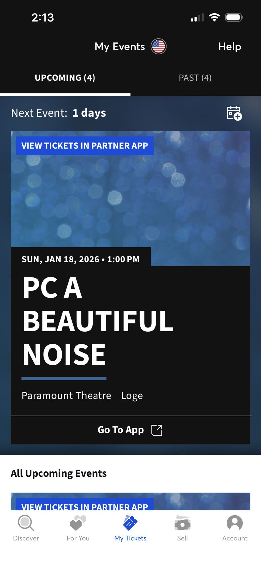Open the PC A Beautiful Noise event title
The height and width of the screenshot is (566, 261).
click(x=98, y=321)
